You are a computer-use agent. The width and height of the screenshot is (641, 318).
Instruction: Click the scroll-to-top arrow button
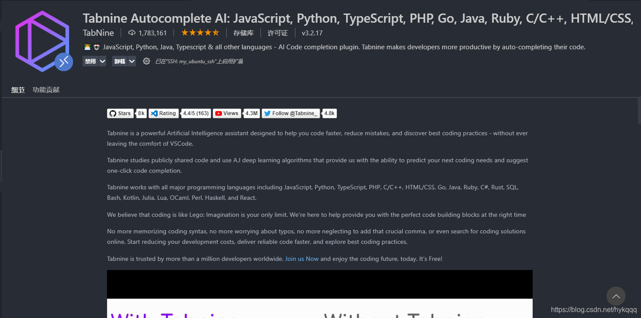point(616,296)
